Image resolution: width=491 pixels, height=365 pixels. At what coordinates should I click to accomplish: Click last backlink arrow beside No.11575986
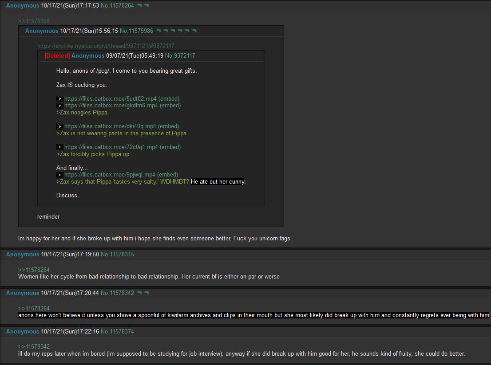click(x=194, y=31)
